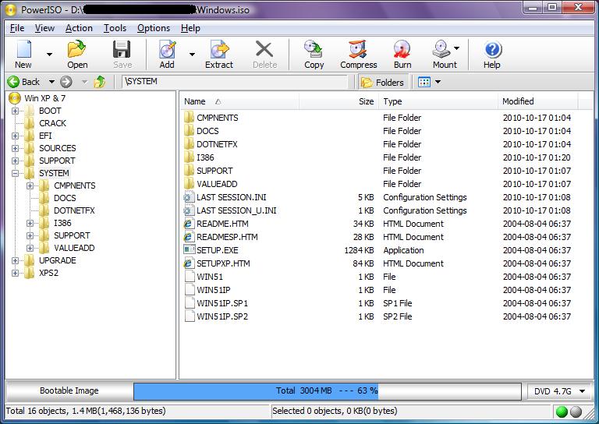Screen dimensions: 599x424
Task: Click the green status indicator light
Action: 562,412
